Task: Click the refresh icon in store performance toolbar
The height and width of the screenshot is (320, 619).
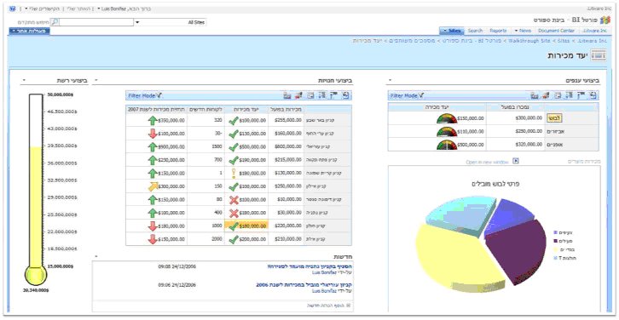Action: pyautogui.click(x=346, y=95)
